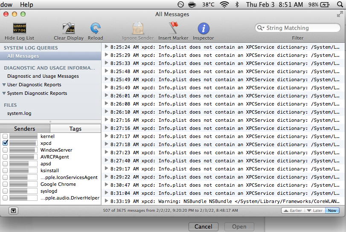Viewport: 346px width, 232px height.
Task: Expand the 8:31:04 AM log message triangle
Action: point(106,193)
